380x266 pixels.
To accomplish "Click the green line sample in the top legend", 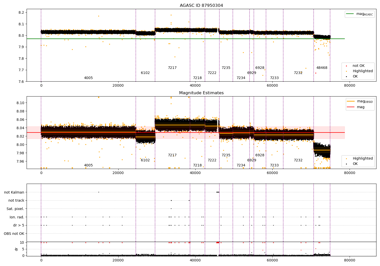I will click(x=350, y=14).
